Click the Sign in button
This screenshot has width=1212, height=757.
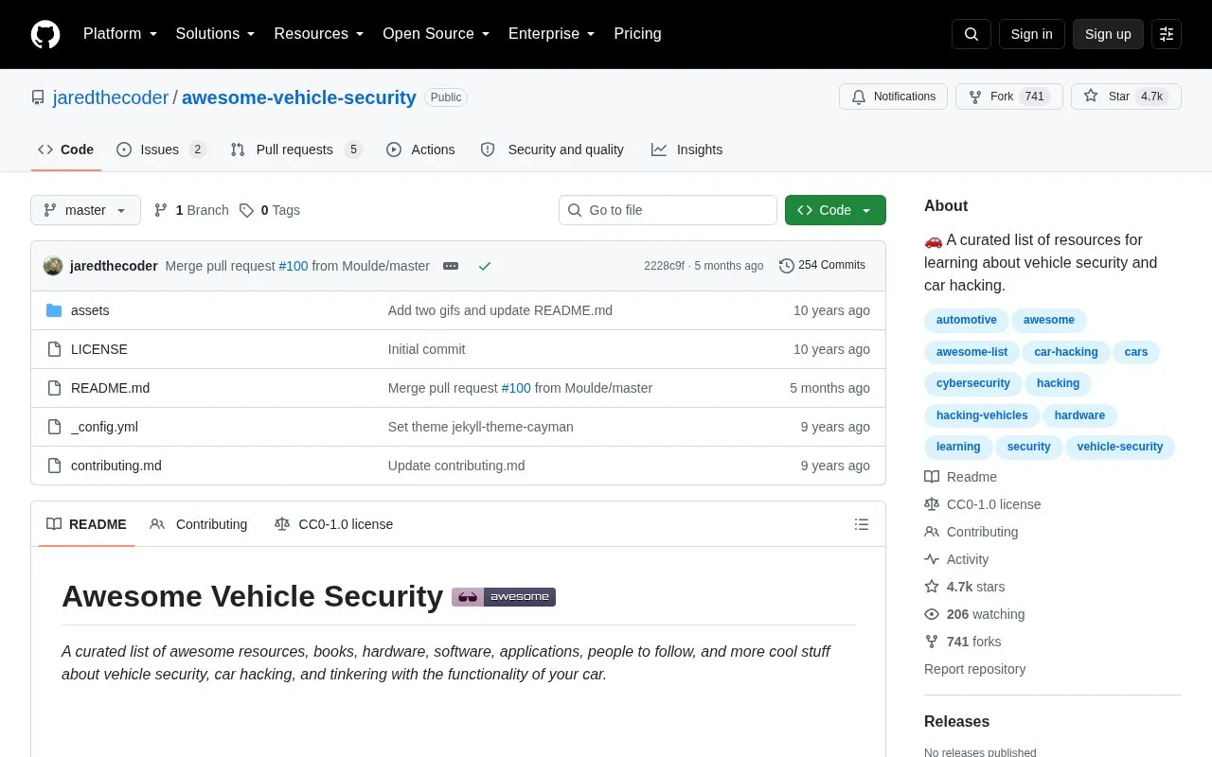1032,34
